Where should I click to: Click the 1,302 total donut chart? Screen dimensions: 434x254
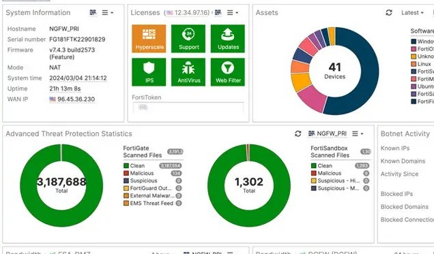pyautogui.click(x=249, y=185)
